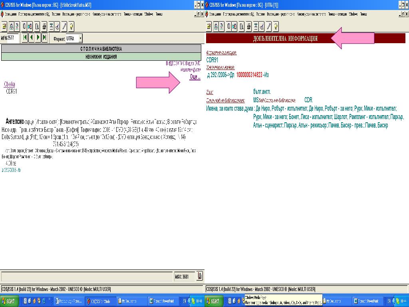
Task: Click lines/list toolbar icon in left window
Action: pyautogui.click(x=52, y=26)
